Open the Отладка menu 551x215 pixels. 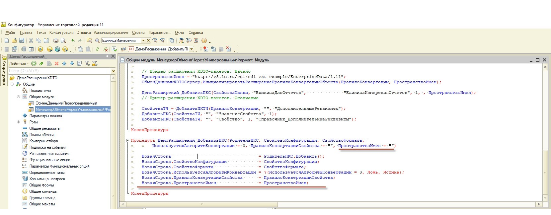tap(83, 33)
